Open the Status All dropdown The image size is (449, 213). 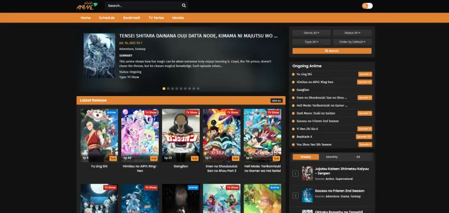click(x=352, y=33)
